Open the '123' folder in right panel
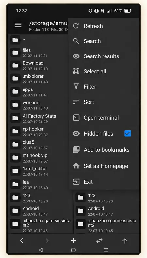This screenshot has width=147, height=258. (106, 198)
